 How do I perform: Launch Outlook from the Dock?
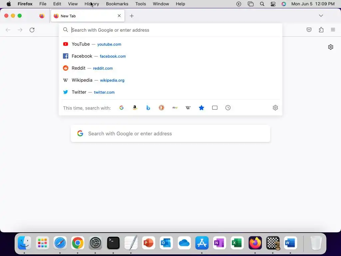click(167, 243)
